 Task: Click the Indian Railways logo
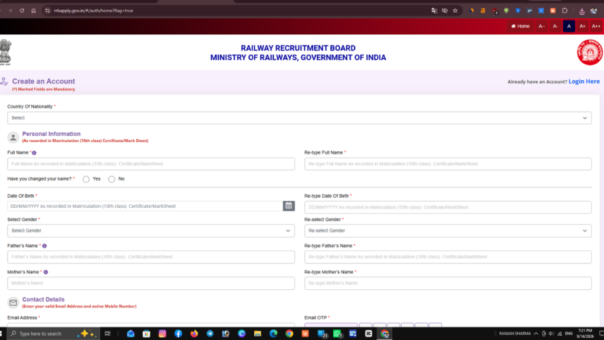[590, 52]
